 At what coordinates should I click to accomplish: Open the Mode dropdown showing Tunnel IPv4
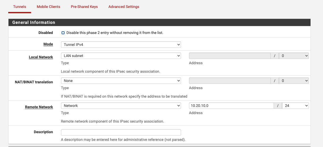(x=121, y=45)
